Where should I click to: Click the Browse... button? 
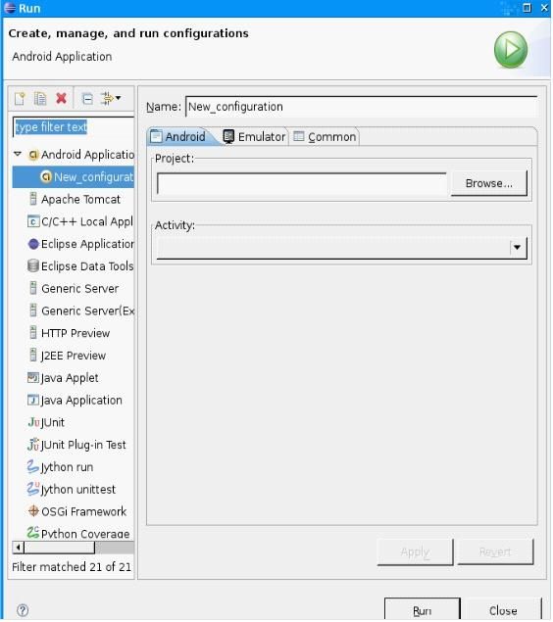point(489,183)
